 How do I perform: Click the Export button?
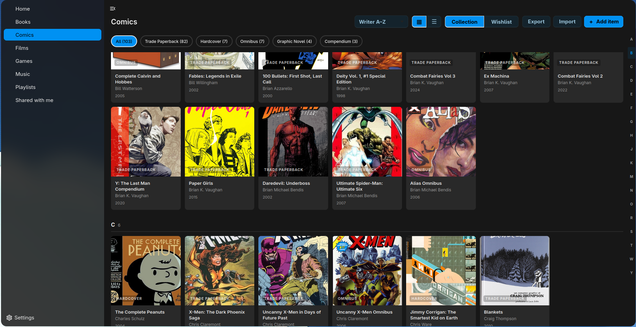click(536, 22)
